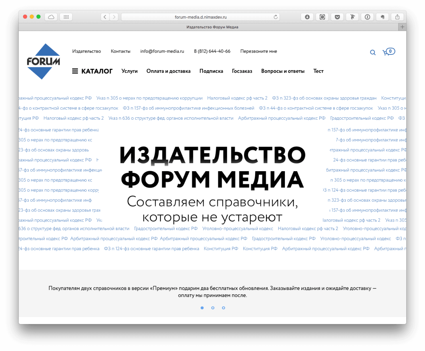Click the Evernote elephant extension icon

tap(382, 17)
